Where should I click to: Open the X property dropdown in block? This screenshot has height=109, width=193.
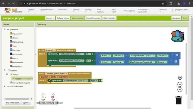pos(89,54)
